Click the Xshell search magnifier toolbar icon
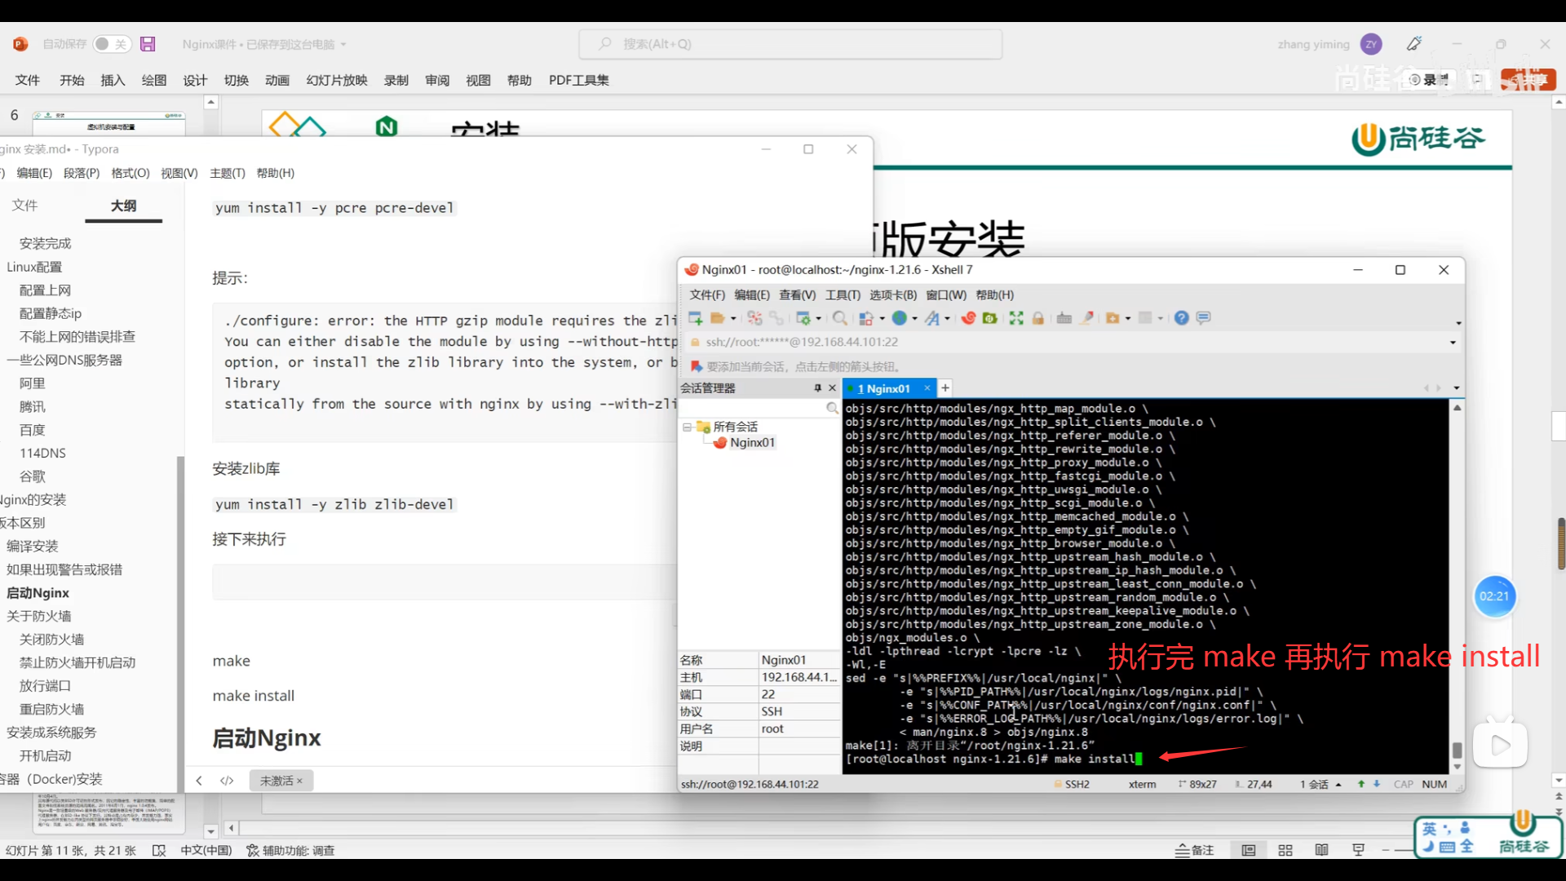The image size is (1566, 881). (839, 318)
